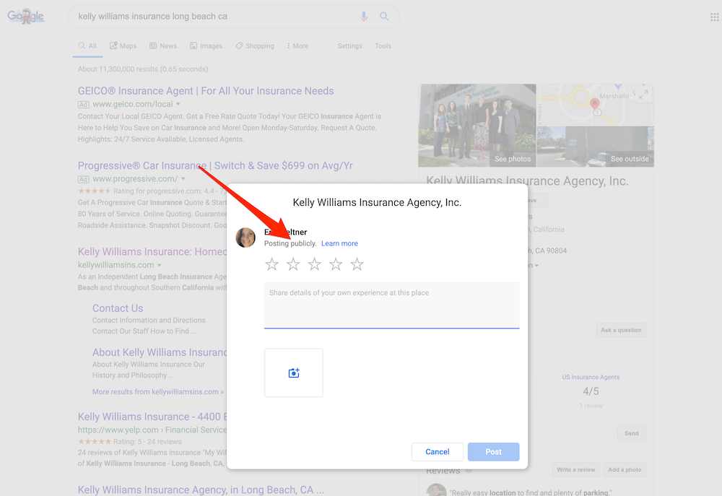The image size is (722, 496).
Task: Open the Kelly Williams Insurance Agency, in Long Beach result
Action: point(201,490)
